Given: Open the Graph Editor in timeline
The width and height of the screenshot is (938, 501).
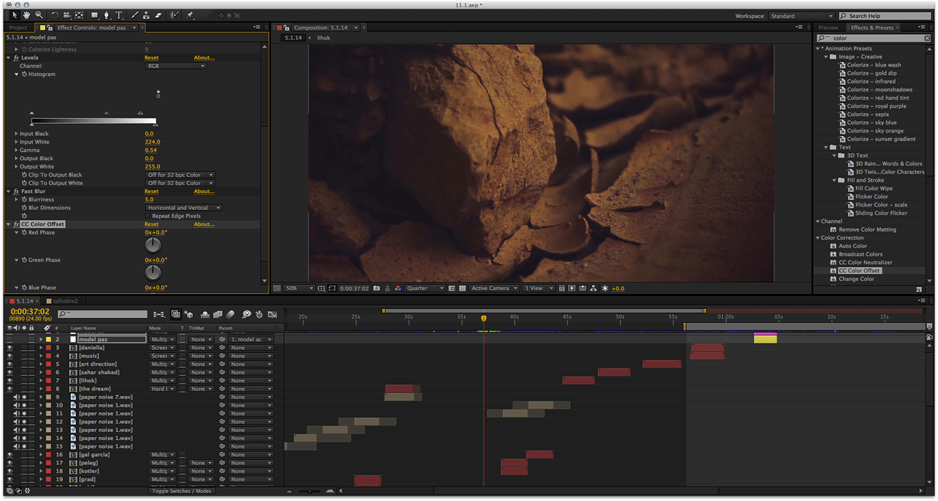Looking at the screenshot, I should 272,314.
